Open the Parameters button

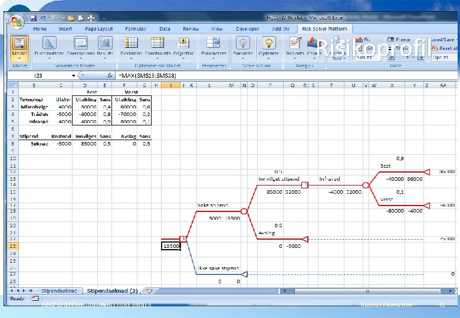(x=213, y=47)
